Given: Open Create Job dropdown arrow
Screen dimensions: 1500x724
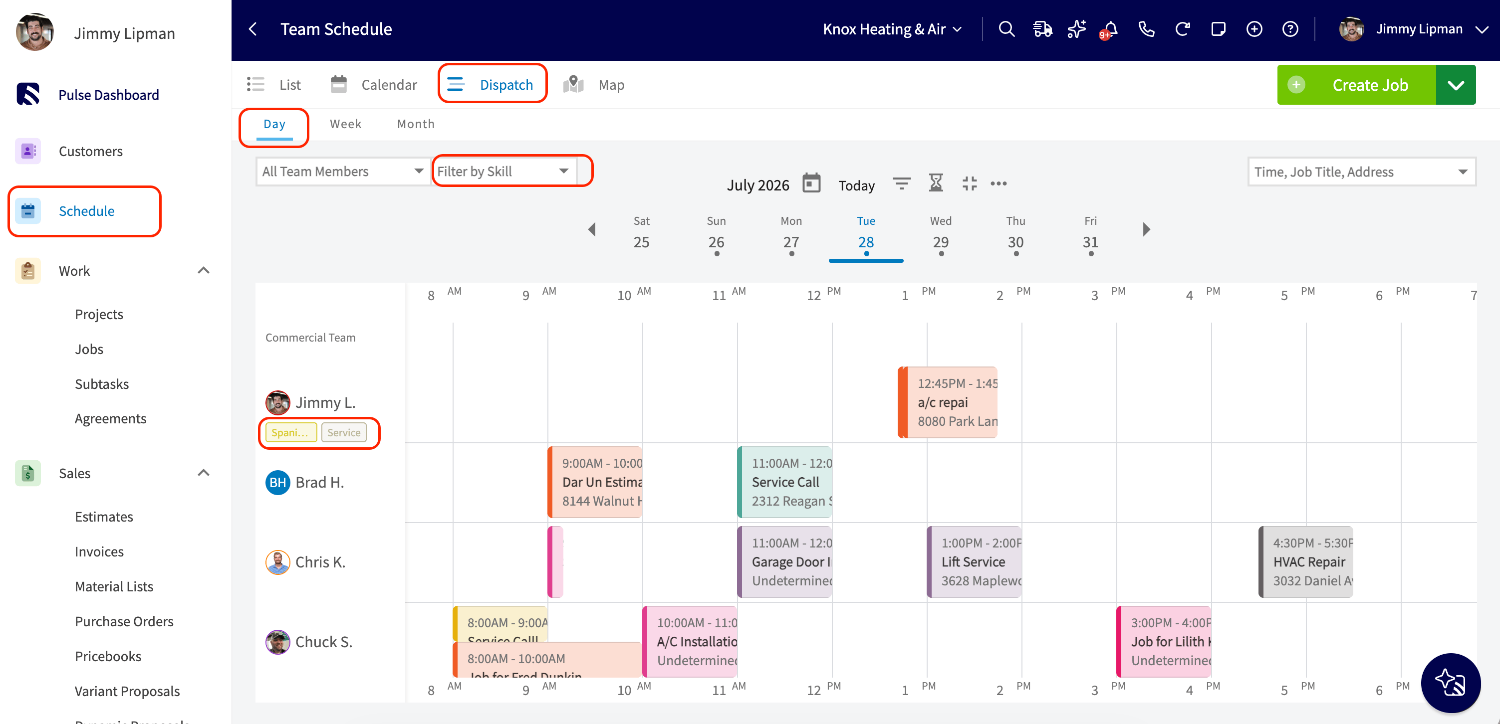Looking at the screenshot, I should (1456, 85).
